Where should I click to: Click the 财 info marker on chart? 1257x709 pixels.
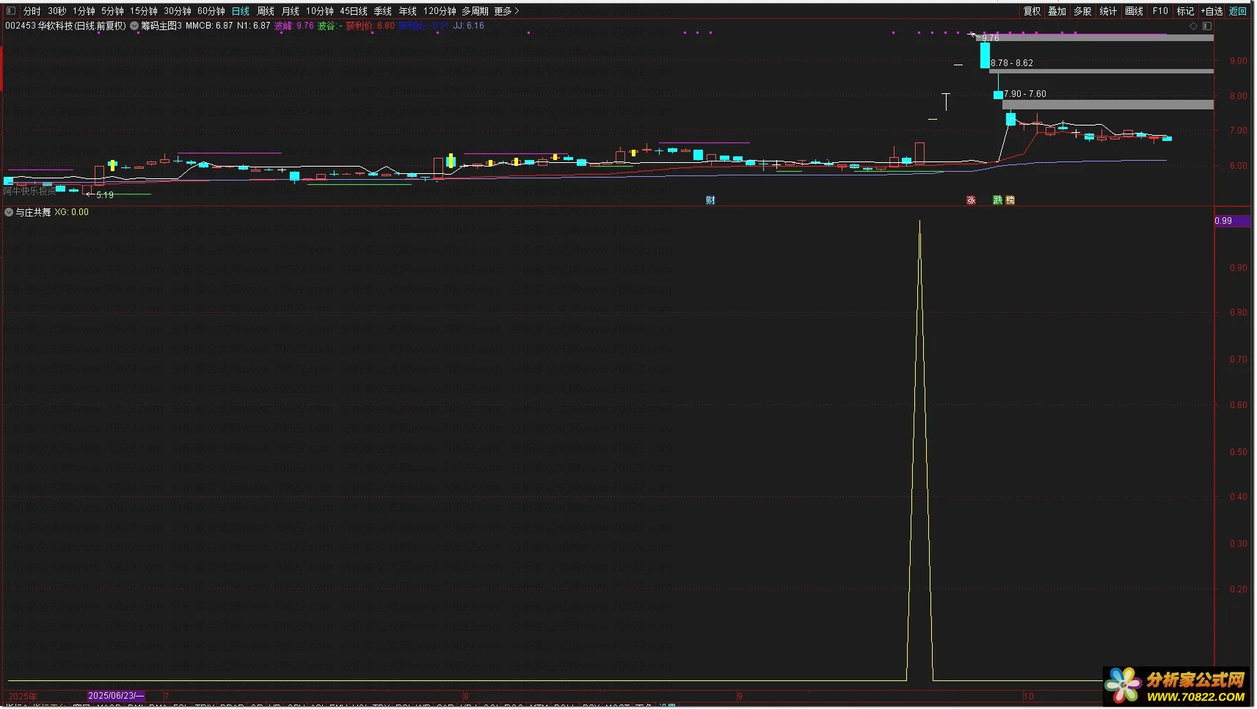(x=710, y=200)
